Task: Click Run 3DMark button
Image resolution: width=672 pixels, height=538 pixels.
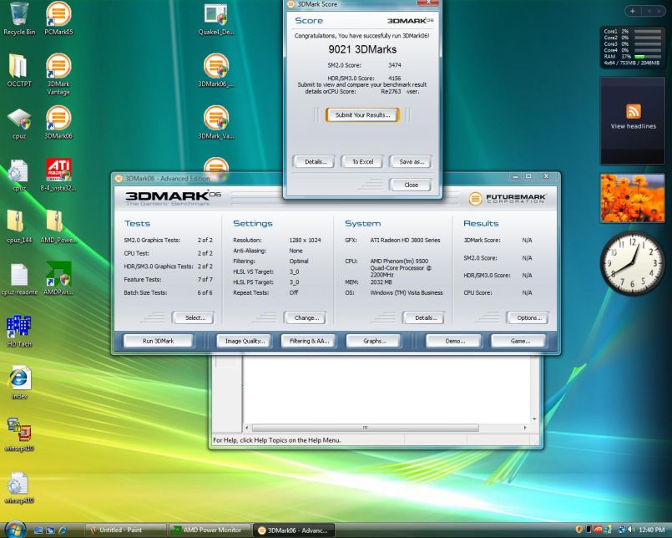Action: [x=158, y=341]
